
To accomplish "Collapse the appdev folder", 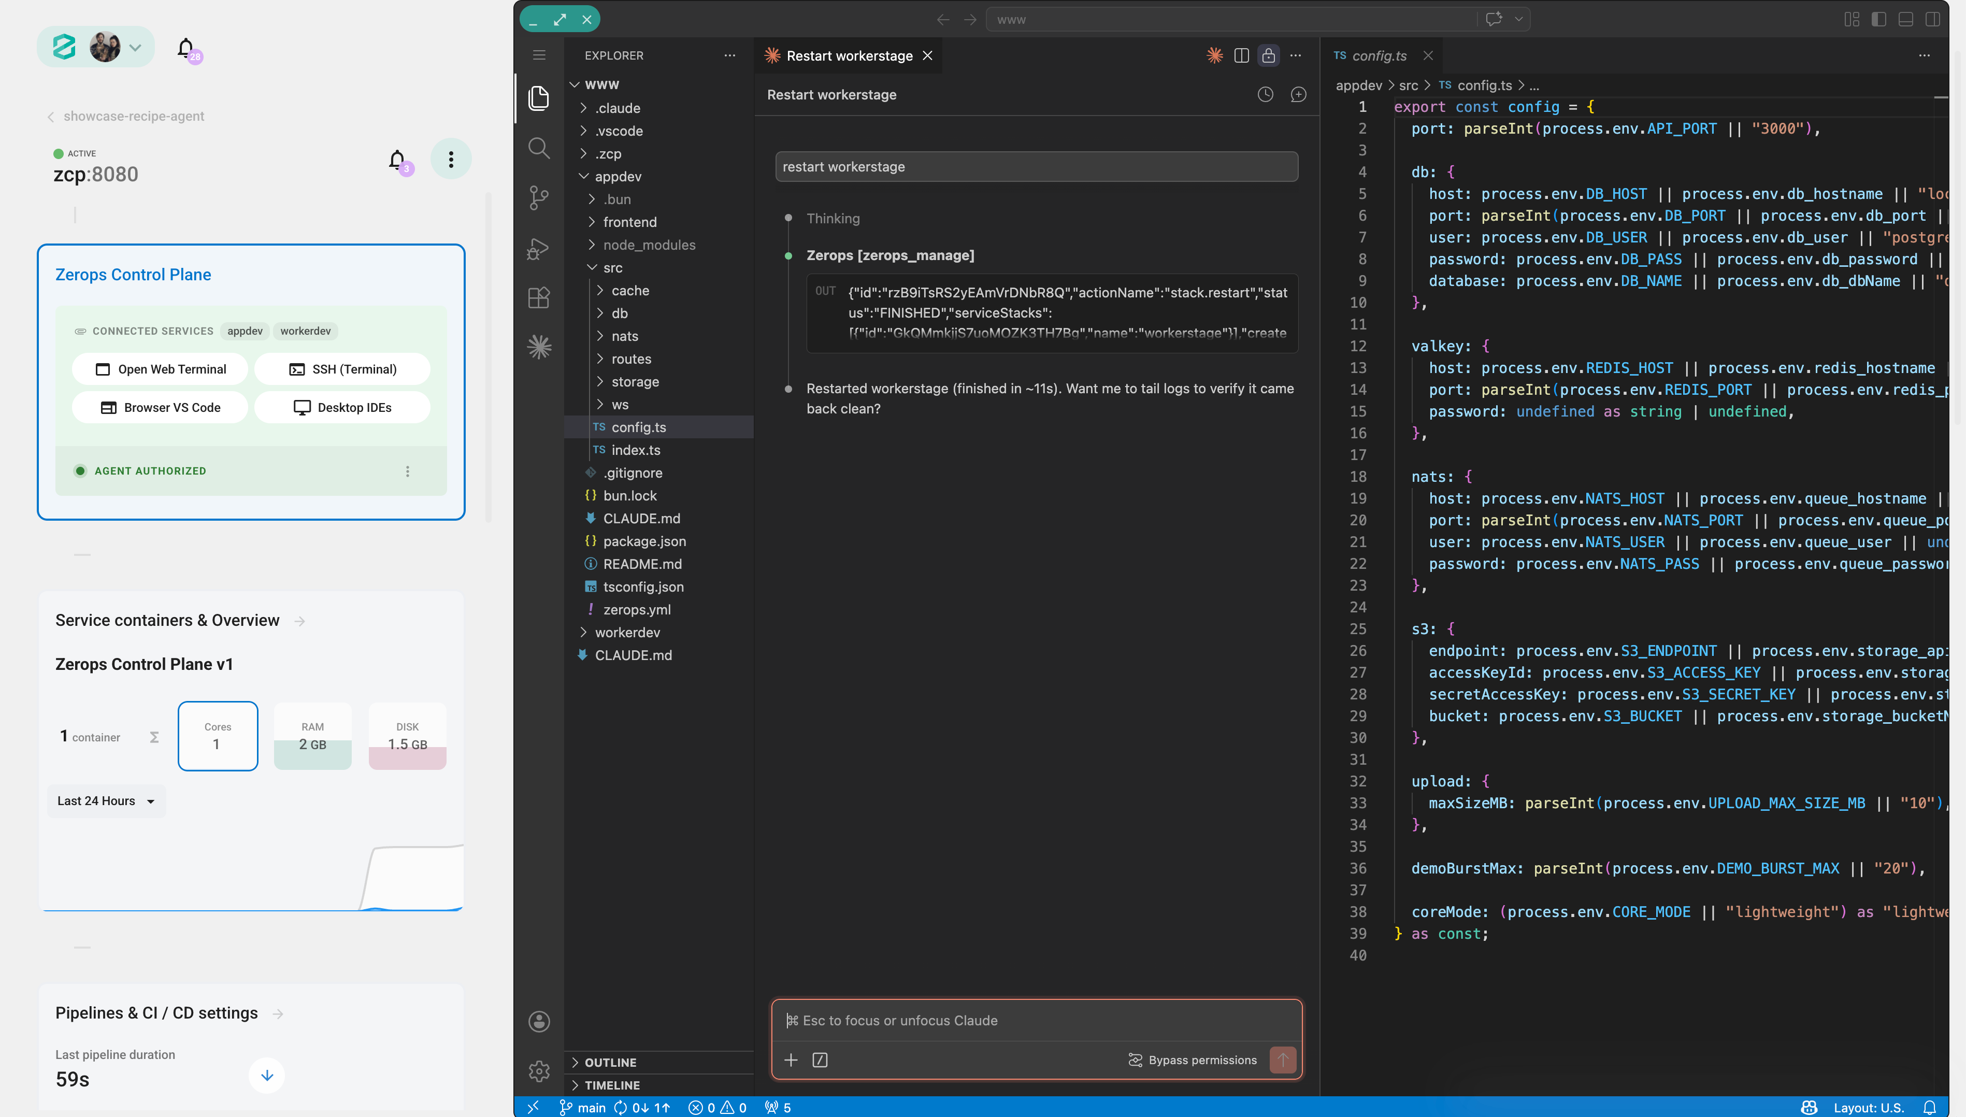I will click(659, 177).
